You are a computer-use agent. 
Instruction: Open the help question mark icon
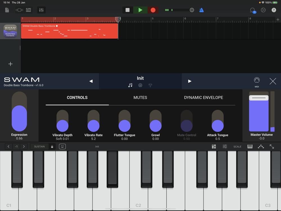[x=274, y=10]
